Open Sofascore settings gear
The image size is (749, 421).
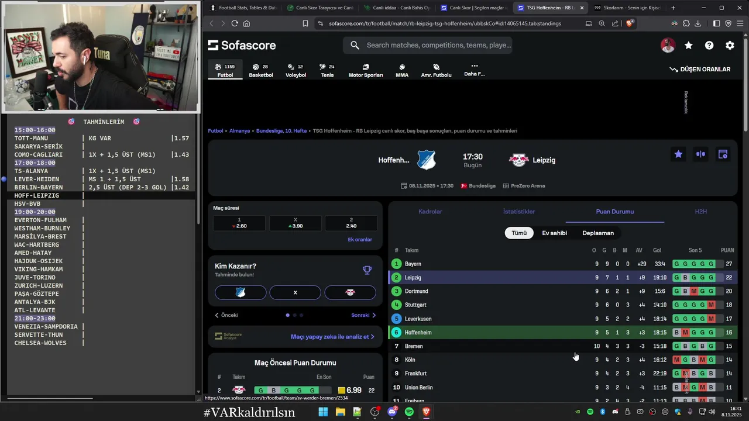point(730,45)
